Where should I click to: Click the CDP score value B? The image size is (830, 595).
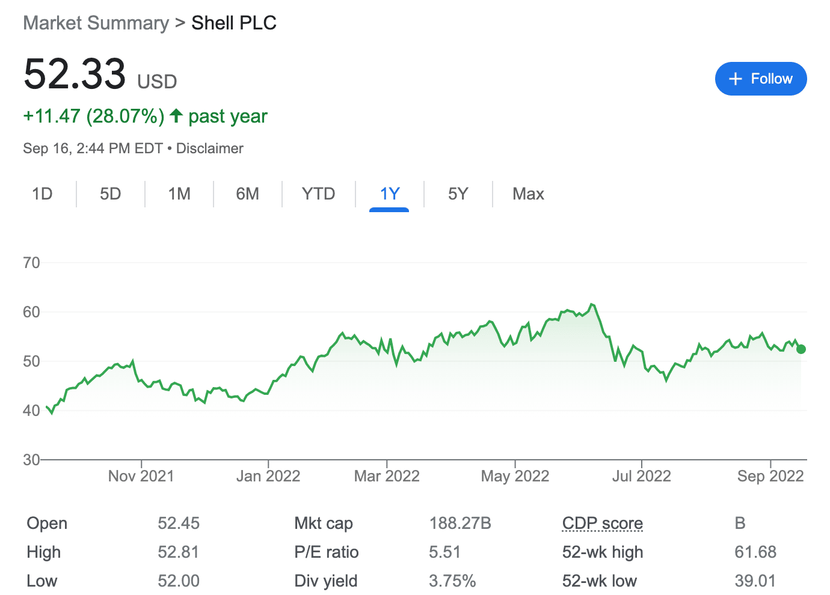(x=740, y=523)
